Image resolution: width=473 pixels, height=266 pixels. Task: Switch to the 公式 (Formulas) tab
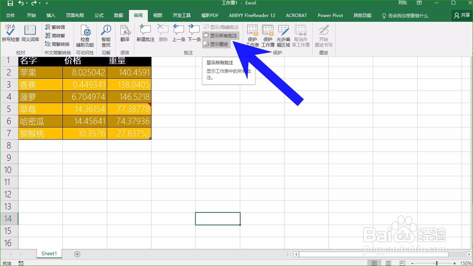[x=99, y=16]
